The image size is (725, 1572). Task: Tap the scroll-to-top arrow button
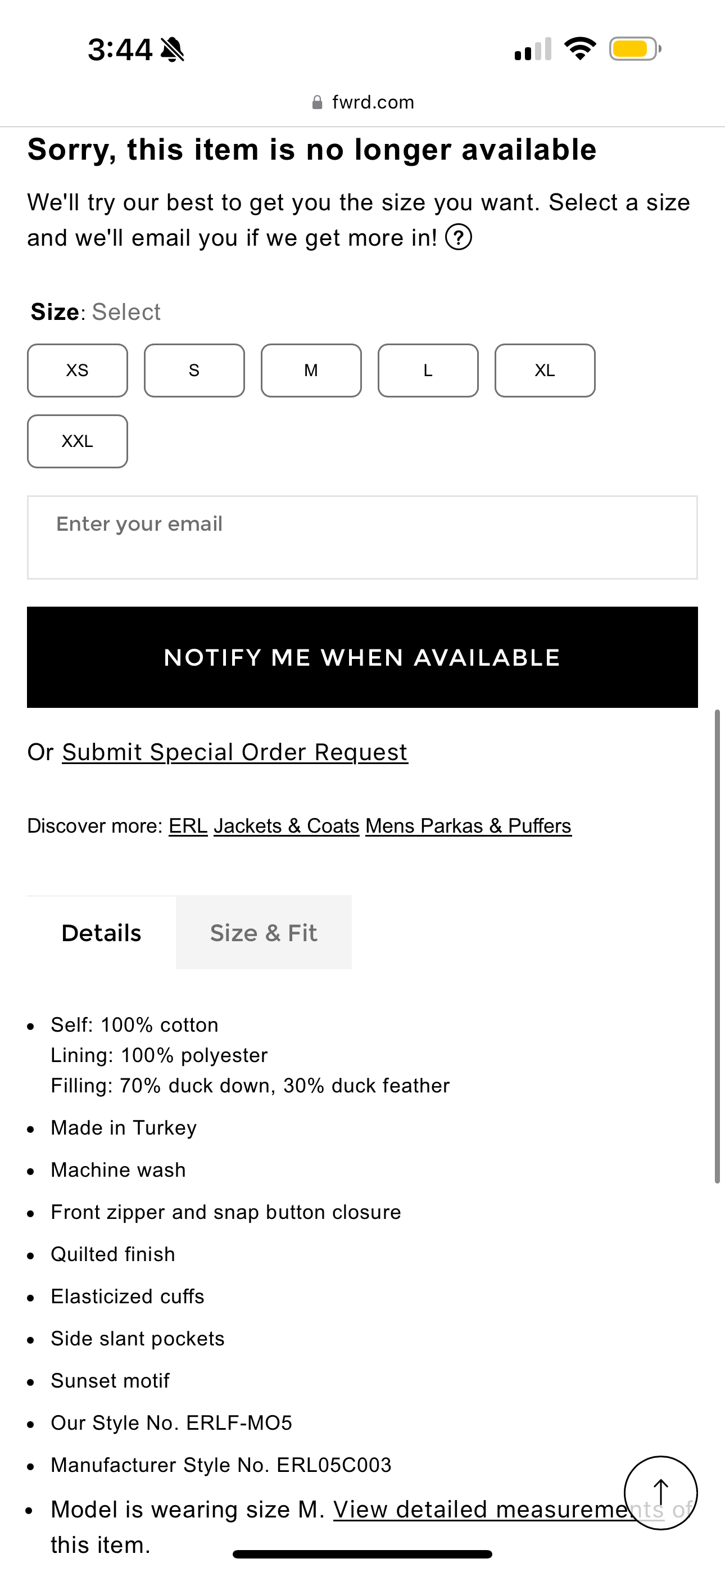(x=660, y=1493)
